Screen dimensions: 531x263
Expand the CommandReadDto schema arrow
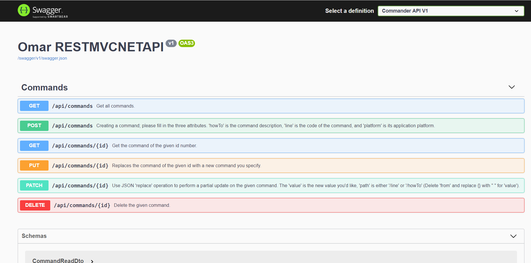[x=92, y=261]
